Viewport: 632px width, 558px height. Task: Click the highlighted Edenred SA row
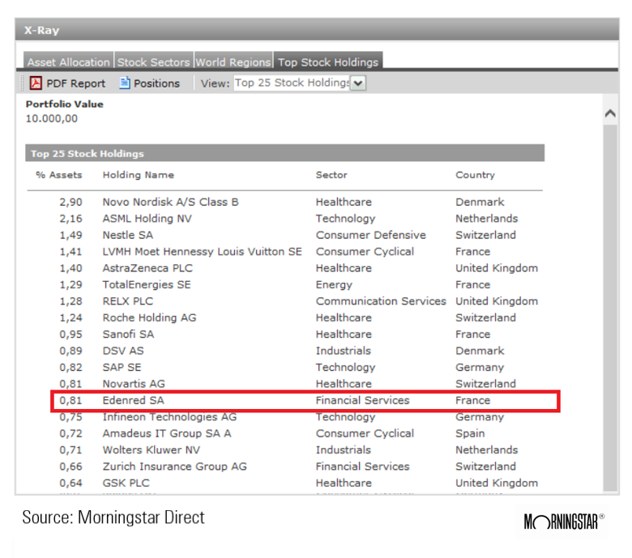[305, 400]
